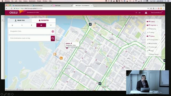The height and width of the screenshot is (96, 171).
Task: Click next slide arrow bottom-left
Action: tap(13, 94)
